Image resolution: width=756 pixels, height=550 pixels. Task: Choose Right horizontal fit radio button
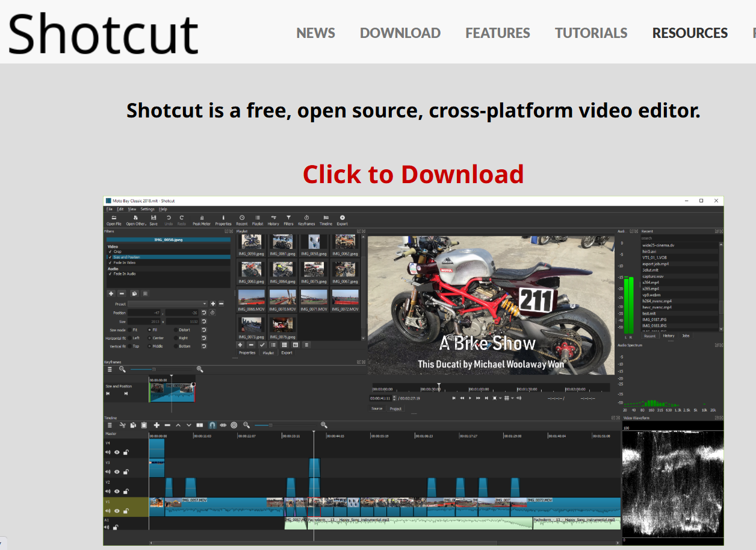tap(176, 338)
